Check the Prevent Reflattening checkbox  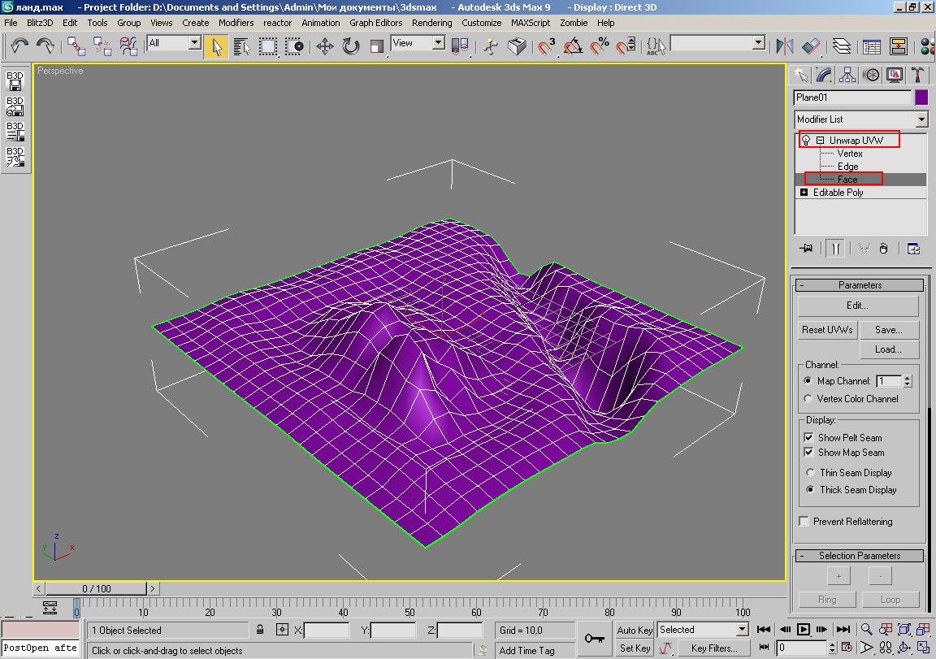(804, 522)
